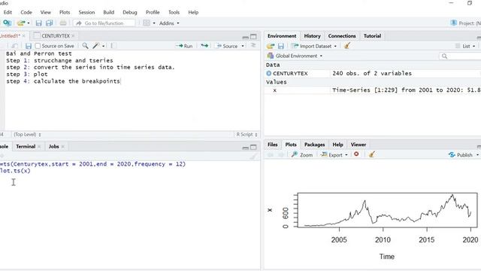Click the workspace panes grid icon
Screen dimensions: 481x271
(x=147, y=23)
